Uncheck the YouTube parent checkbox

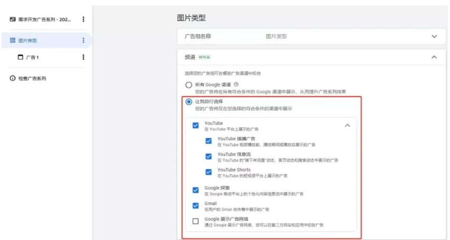[195, 125]
